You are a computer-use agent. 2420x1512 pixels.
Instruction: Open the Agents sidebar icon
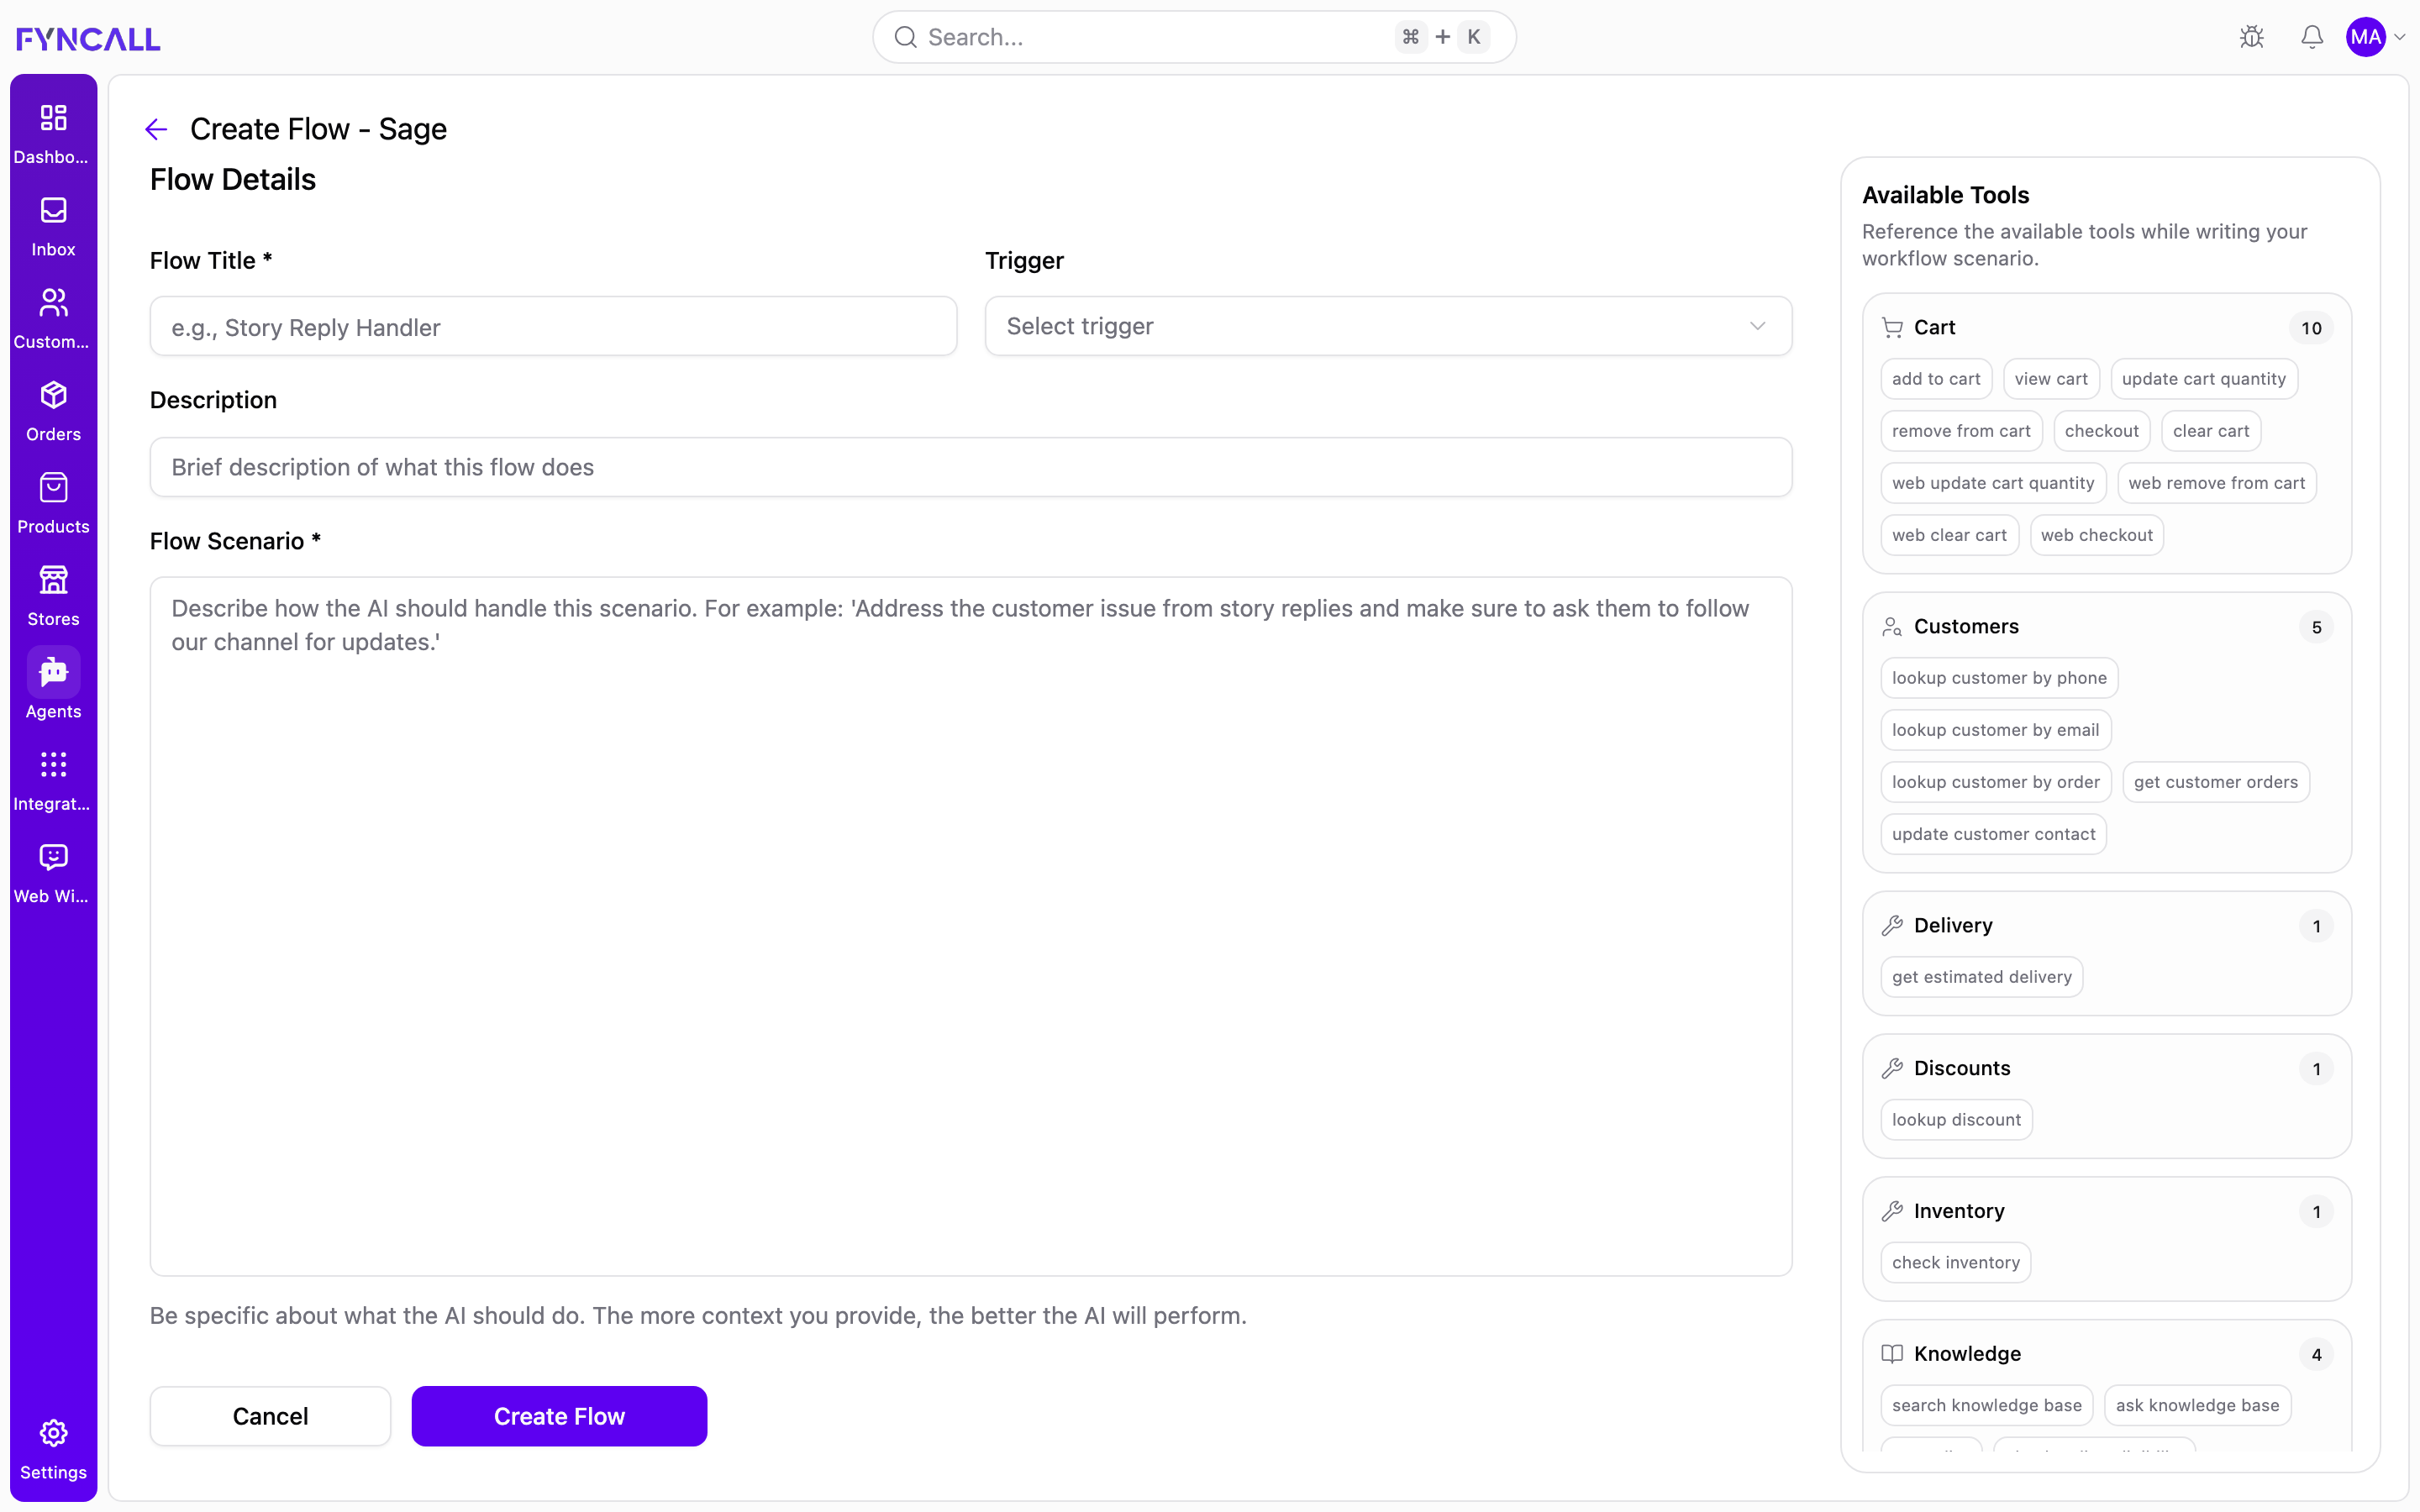(53, 673)
